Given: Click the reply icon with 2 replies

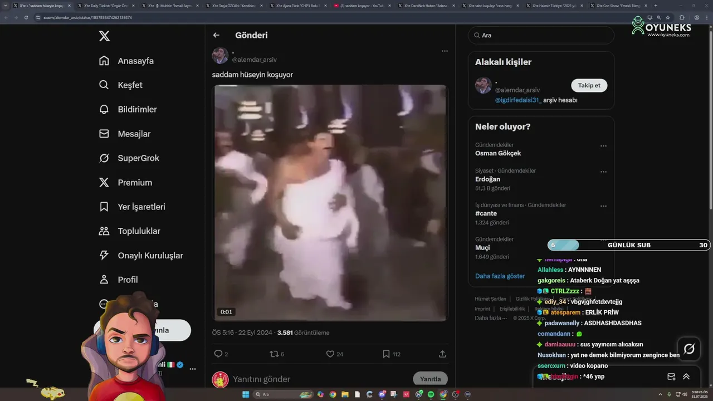Looking at the screenshot, I should pos(218,354).
